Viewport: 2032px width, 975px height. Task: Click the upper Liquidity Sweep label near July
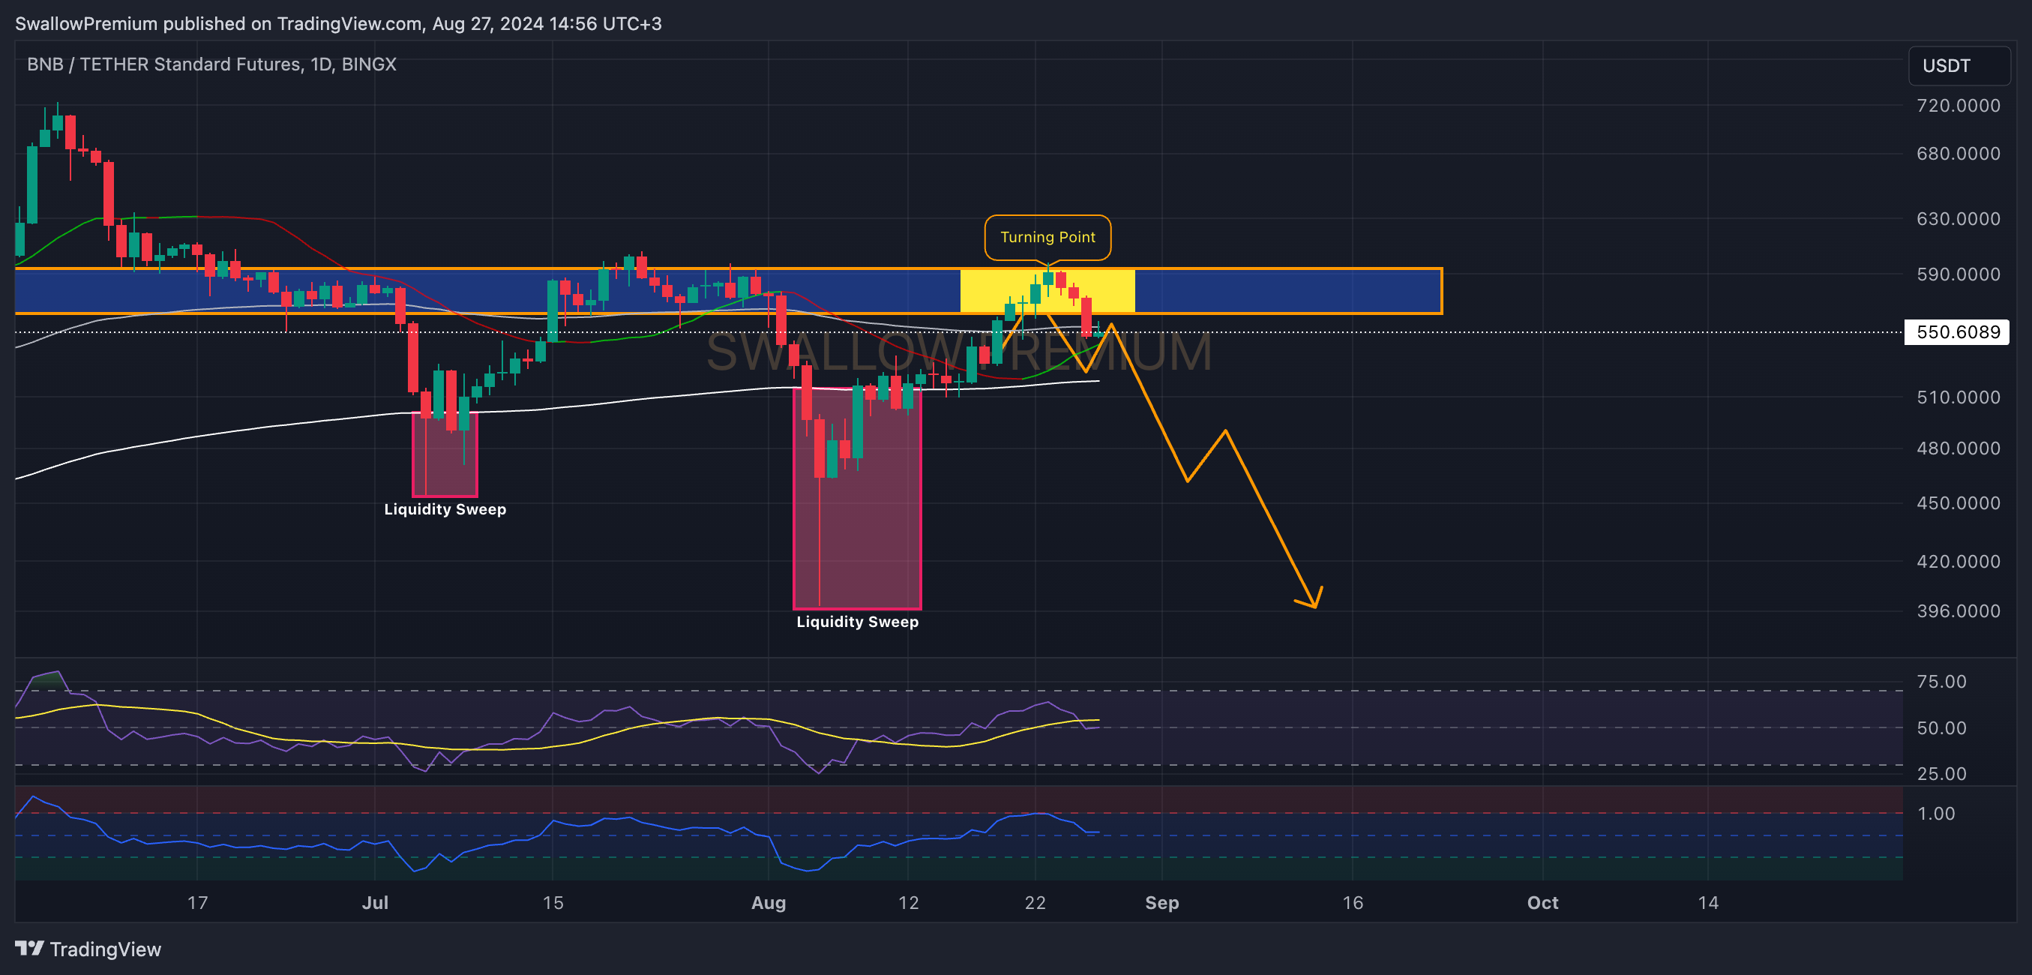pyautogui.click(x=445, y=508)
